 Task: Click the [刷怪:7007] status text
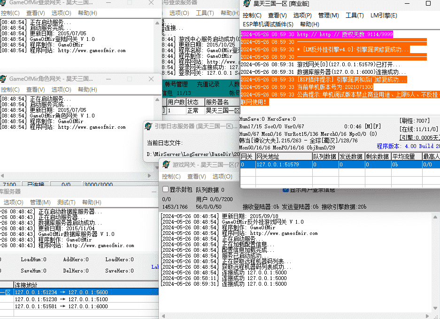(414, 121)
